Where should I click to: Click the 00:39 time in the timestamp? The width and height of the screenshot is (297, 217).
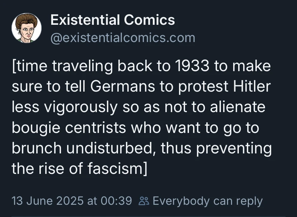coord(115,201)
